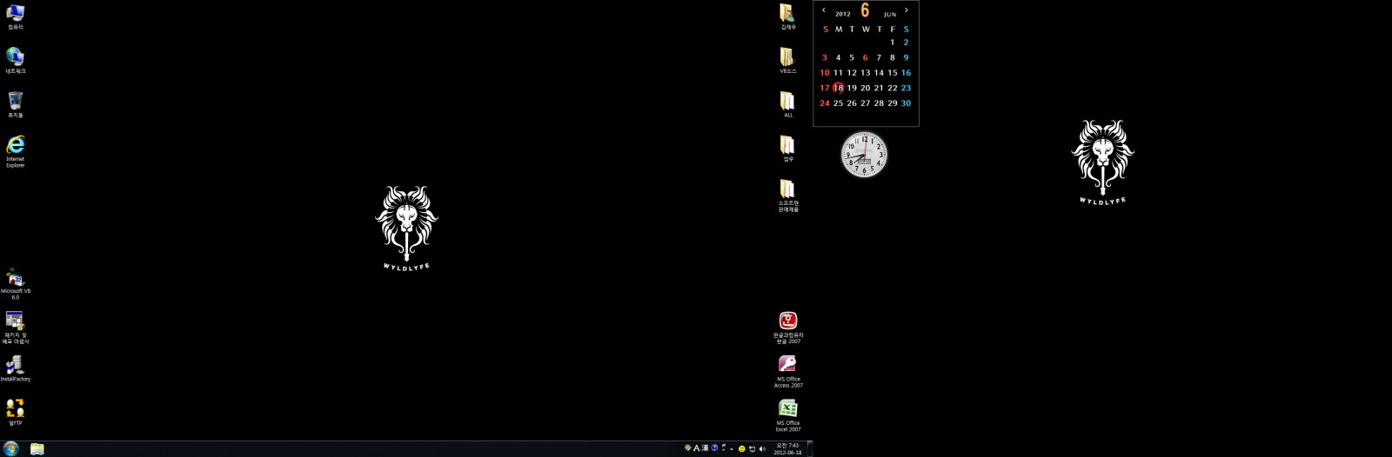Click the volume speaker tray icon
The image size is (1392, 457).
pos(762,449)
